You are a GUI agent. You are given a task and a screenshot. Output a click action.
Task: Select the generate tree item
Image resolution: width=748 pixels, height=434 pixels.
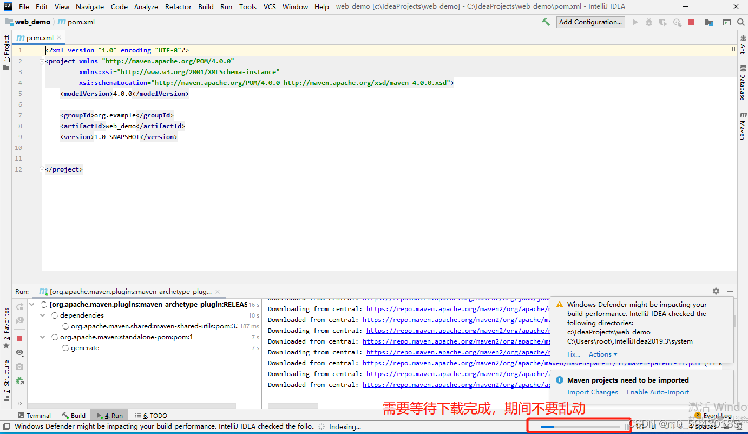click(x=85, y=348)
